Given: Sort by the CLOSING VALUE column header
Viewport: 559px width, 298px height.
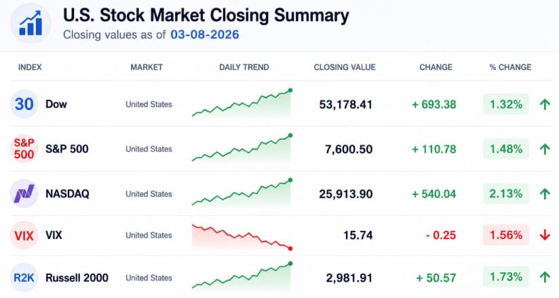Looking at the screenshot, I should pos(345,67).
